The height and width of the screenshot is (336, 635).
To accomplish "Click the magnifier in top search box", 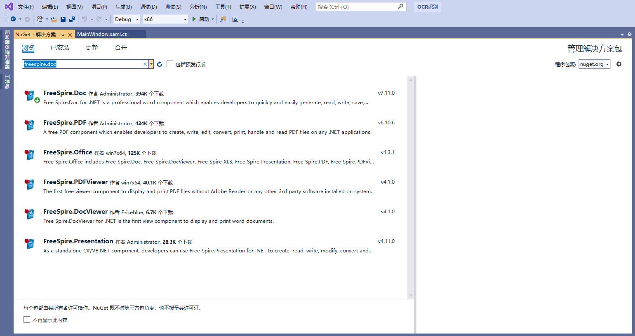I will 400,7.
